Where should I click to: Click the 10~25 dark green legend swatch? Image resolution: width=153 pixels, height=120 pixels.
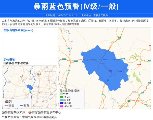pos(61,97)
